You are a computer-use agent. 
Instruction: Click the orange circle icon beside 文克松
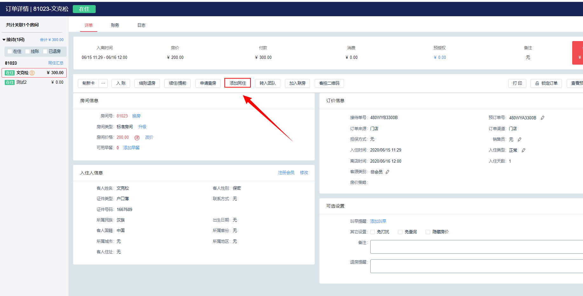click(32, 73)
